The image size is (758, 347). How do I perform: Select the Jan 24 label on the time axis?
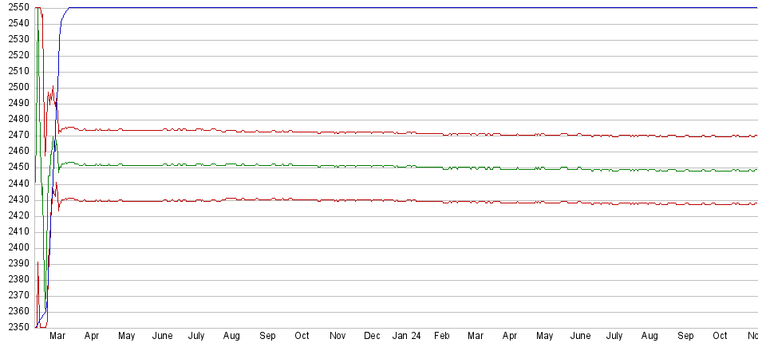click(406, 337)
